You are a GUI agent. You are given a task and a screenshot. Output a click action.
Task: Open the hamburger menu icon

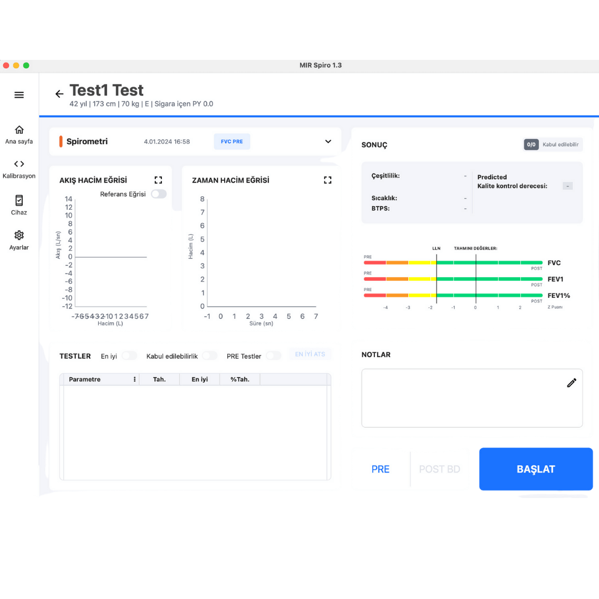tap(19, 95)
